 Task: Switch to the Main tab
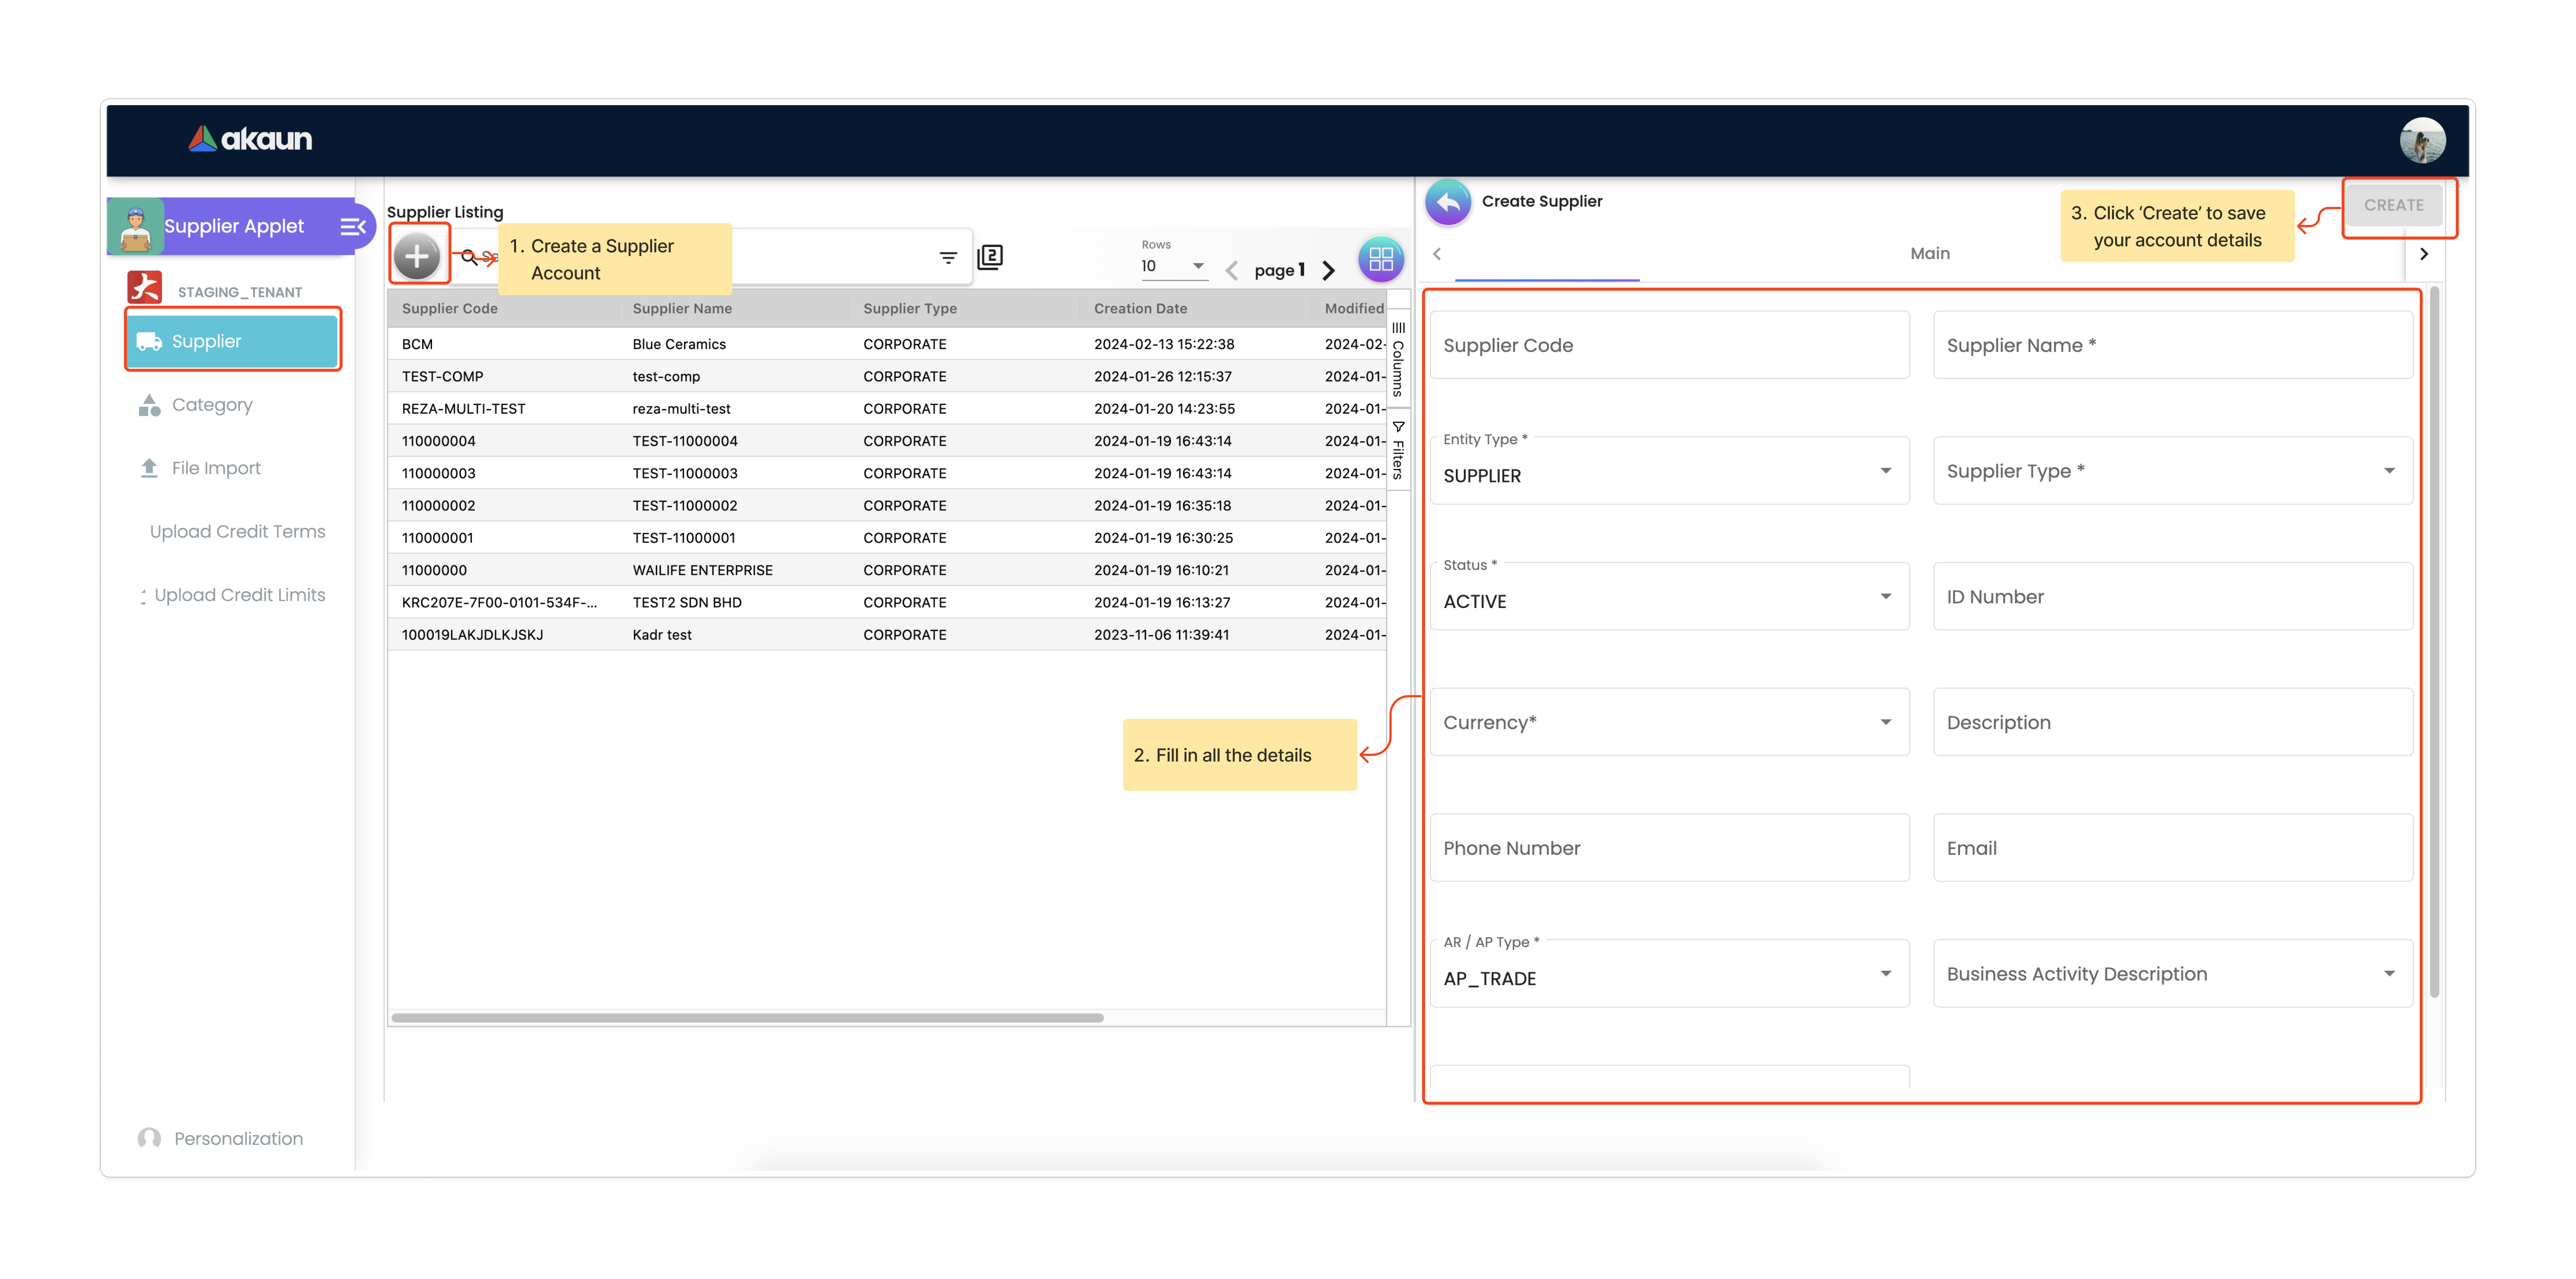pos(1929,254)
